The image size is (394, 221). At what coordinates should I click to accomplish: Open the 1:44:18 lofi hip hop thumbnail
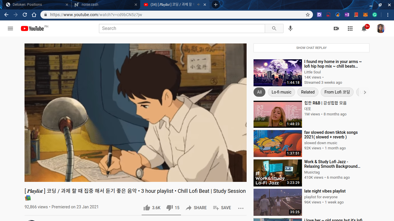277,73
